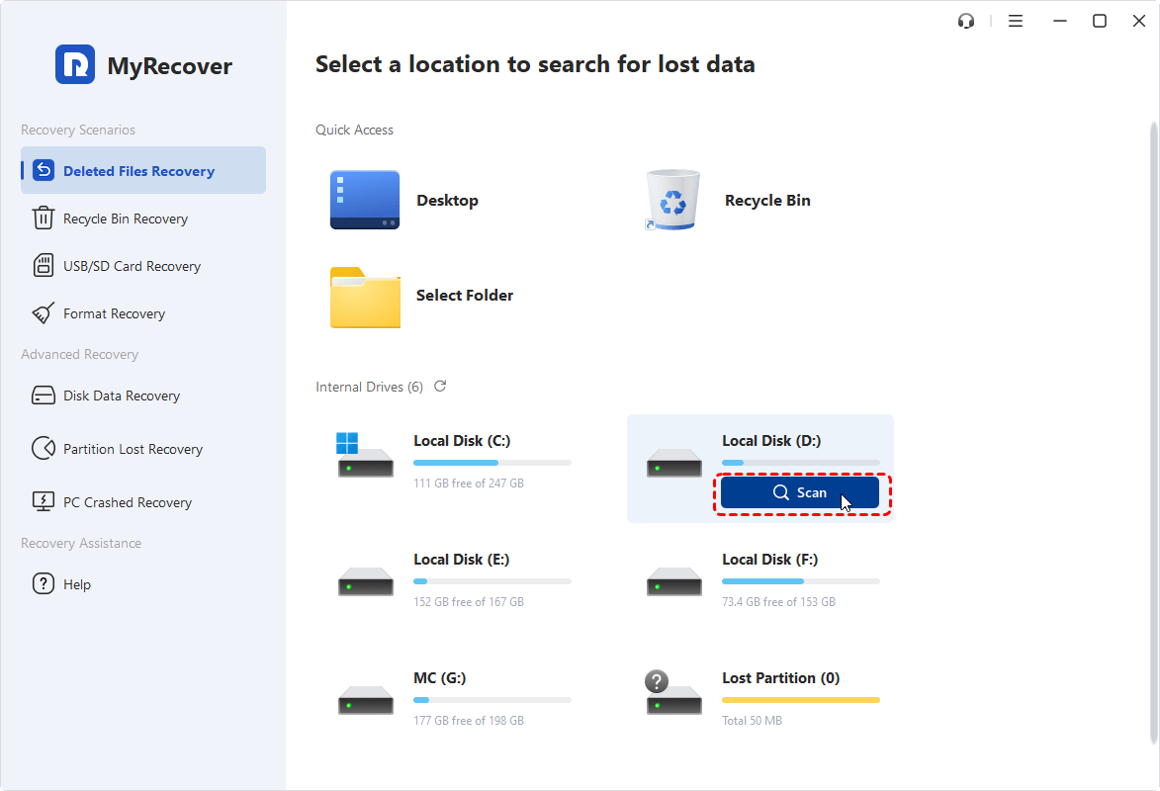Viewport: 1160px width, 791px height.
Task: Click the Local Disk (E:) usage bar
Action: (491, 581)
